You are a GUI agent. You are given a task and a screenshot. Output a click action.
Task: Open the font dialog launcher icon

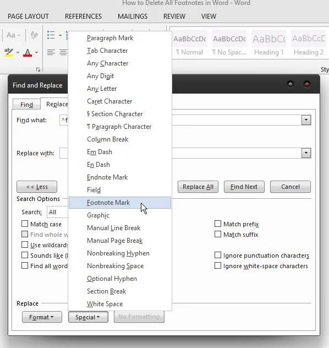coord(38,70)
